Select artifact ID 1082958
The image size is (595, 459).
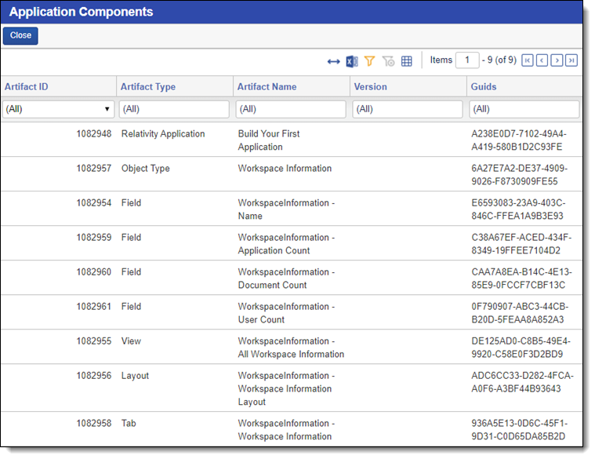tap(94, 424)
